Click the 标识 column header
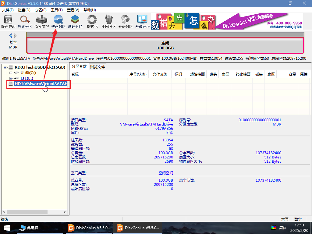The height and width of the screenshot is (234, 312). pyautogui.click(x=178, y=74)
